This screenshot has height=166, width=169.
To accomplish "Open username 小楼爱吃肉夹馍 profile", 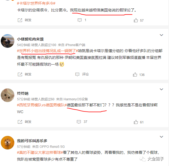I will pyautogui.click(x=30, y=39).
